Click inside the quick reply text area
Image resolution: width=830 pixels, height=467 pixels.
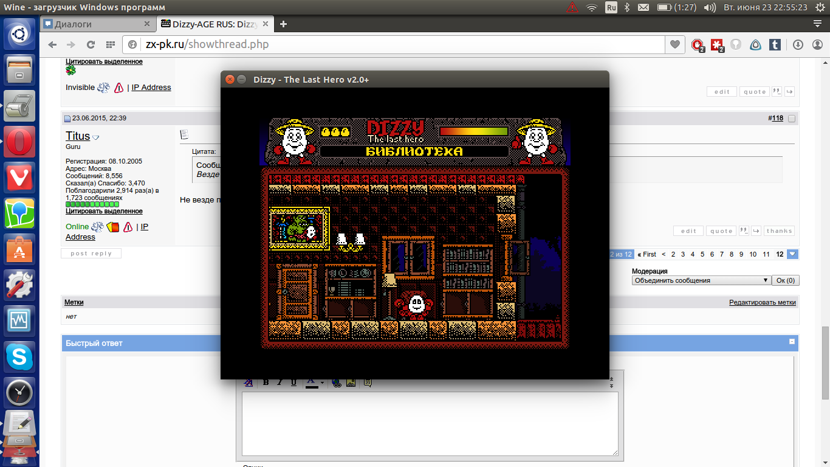click(430, 423)
